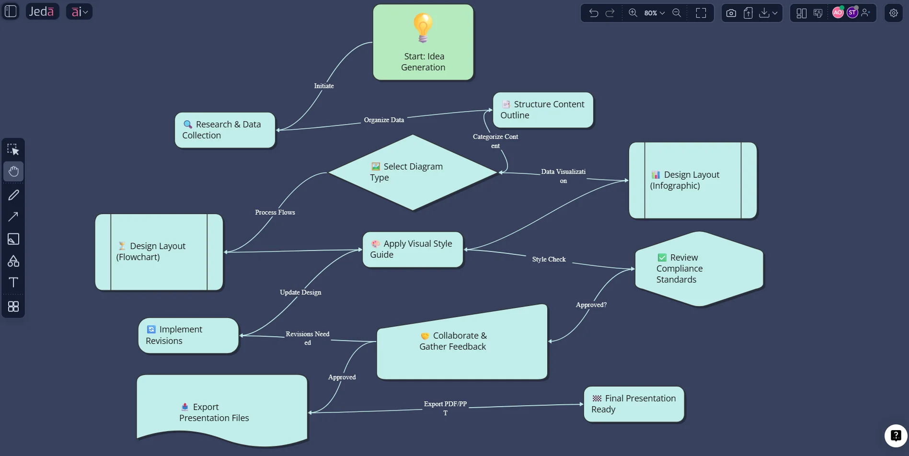The image size is (909, 456).
Task: Open the presentation mode icon
Action: click(817, 13)
